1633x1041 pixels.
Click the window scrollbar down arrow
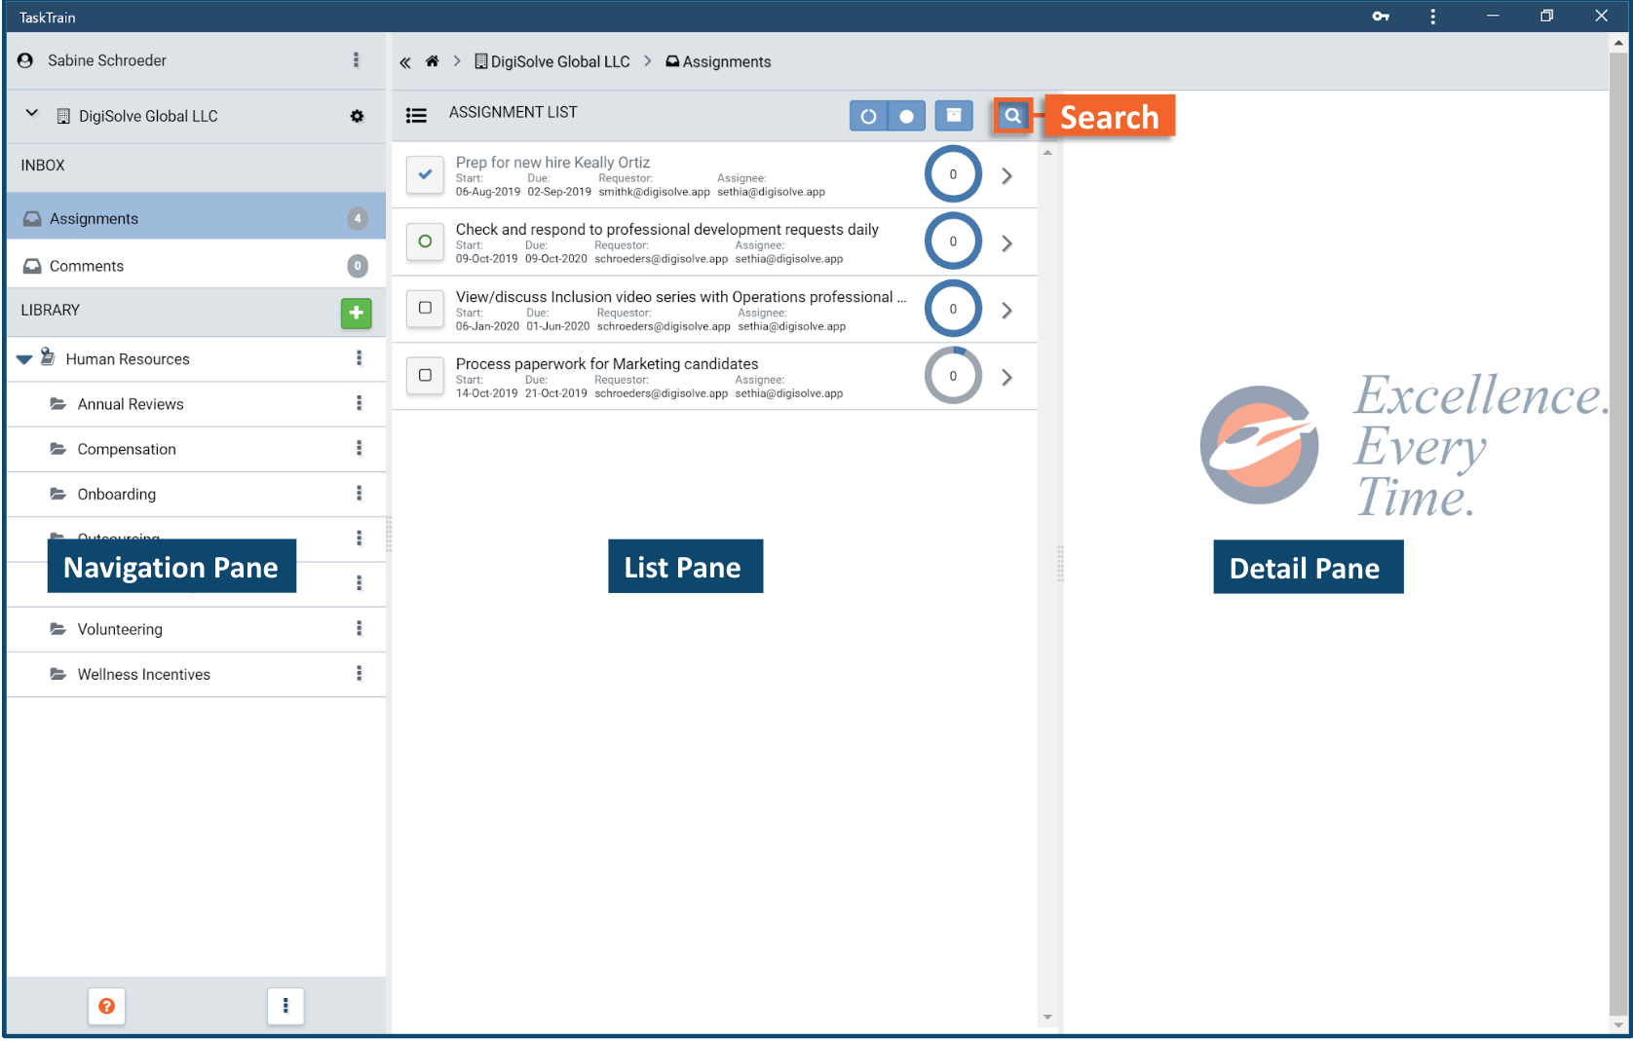1619,1025
